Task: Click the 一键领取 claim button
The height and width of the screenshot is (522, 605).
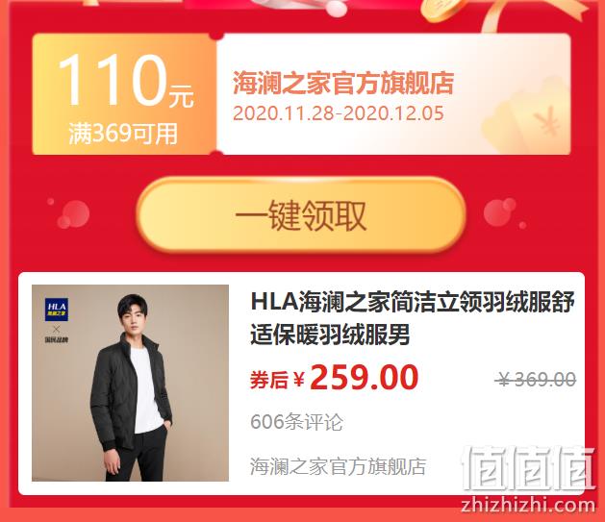Action: click(301, 214)
